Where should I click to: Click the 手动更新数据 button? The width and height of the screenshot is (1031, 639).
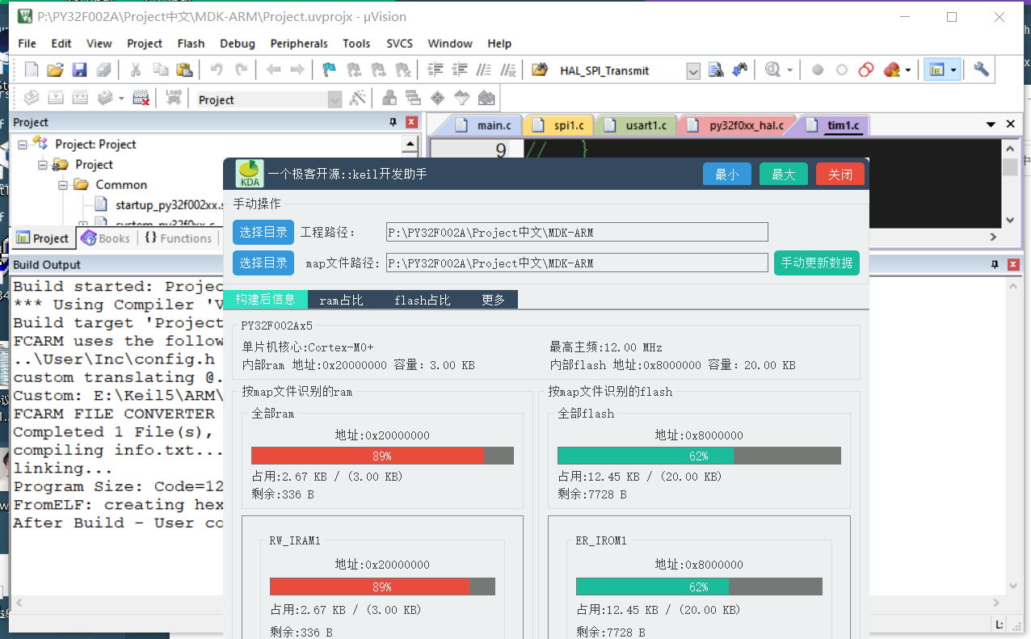[x=816, y=263]
